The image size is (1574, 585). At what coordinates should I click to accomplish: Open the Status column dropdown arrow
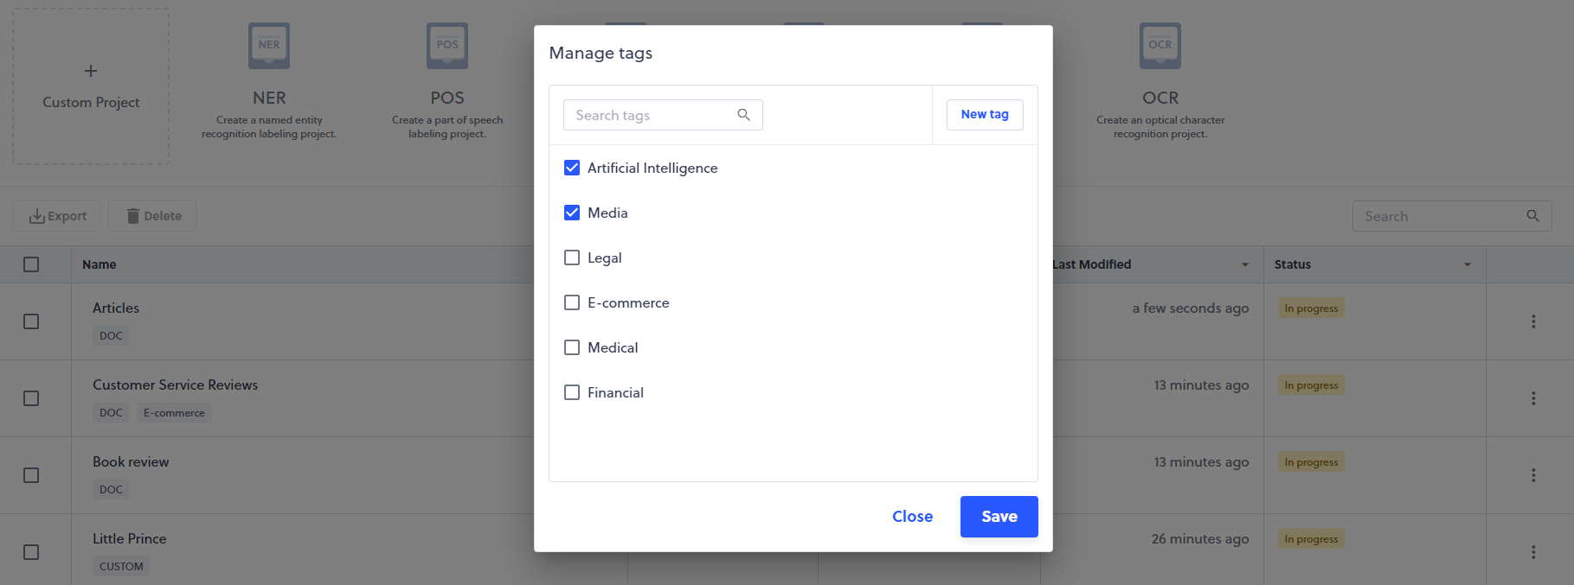(x=1467, y=265)
